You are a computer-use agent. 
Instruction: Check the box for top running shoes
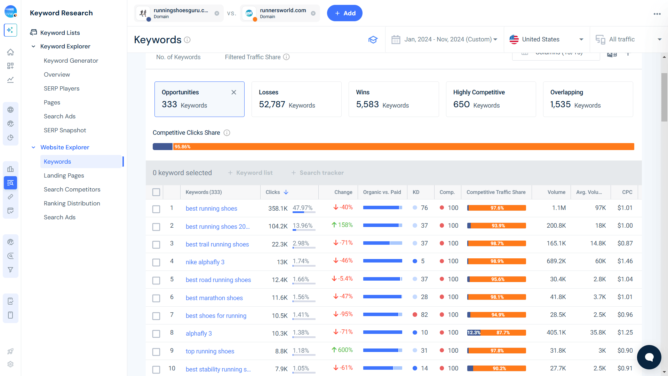[x=156, y=352]
